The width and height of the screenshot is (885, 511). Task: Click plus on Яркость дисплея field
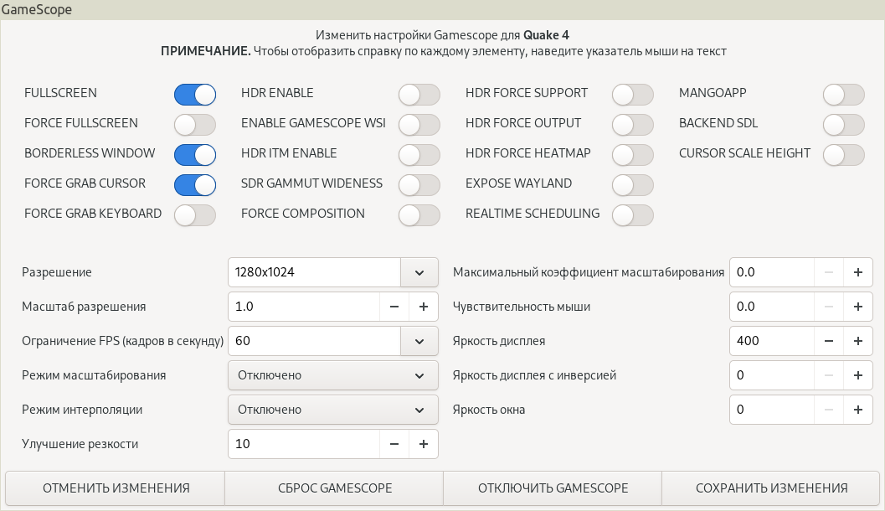[x=857, y=341]
